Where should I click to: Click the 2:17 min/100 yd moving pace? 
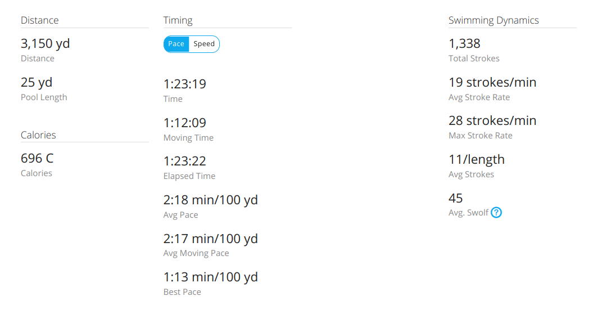pyautogui.click(x=211, y=239)
